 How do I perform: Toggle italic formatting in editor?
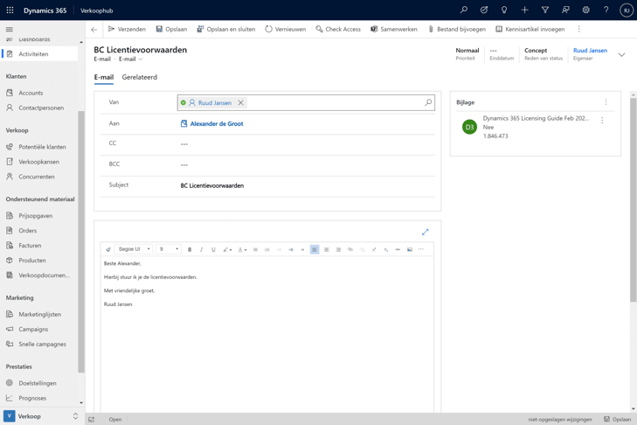point(202,249)
